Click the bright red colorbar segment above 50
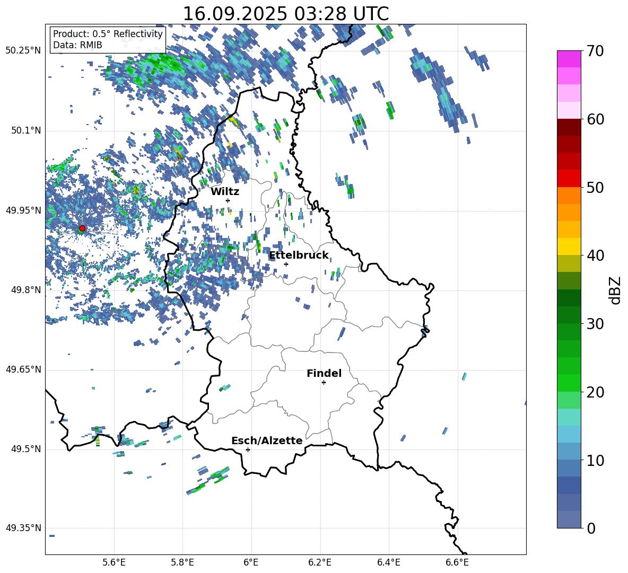The height and width of the screenshot is (573, 628). (569, 179)
